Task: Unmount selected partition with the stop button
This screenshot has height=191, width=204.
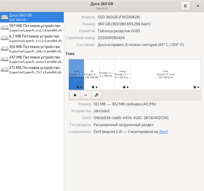Action: pyautogui.click(x=75, y=95)
